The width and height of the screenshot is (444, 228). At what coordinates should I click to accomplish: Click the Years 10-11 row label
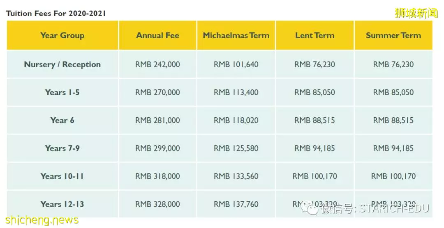click(x=62, y=176)
